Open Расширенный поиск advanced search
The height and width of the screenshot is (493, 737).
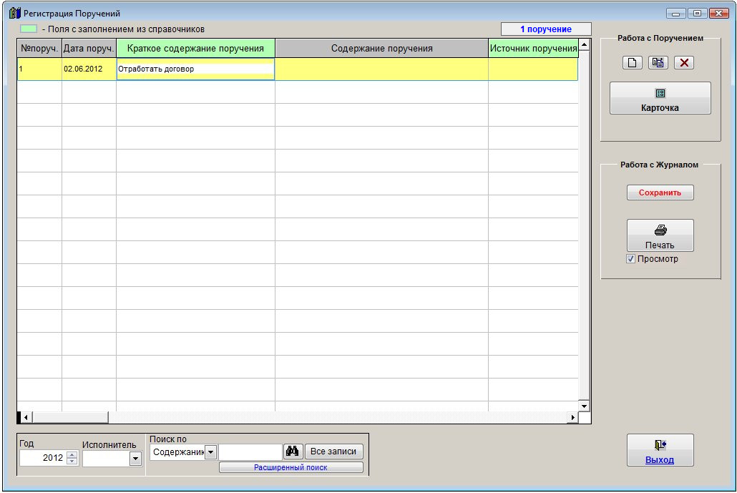[291, 468]
